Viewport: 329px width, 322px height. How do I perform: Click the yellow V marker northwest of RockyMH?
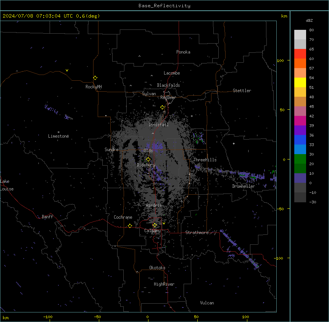tap(67, 70)
